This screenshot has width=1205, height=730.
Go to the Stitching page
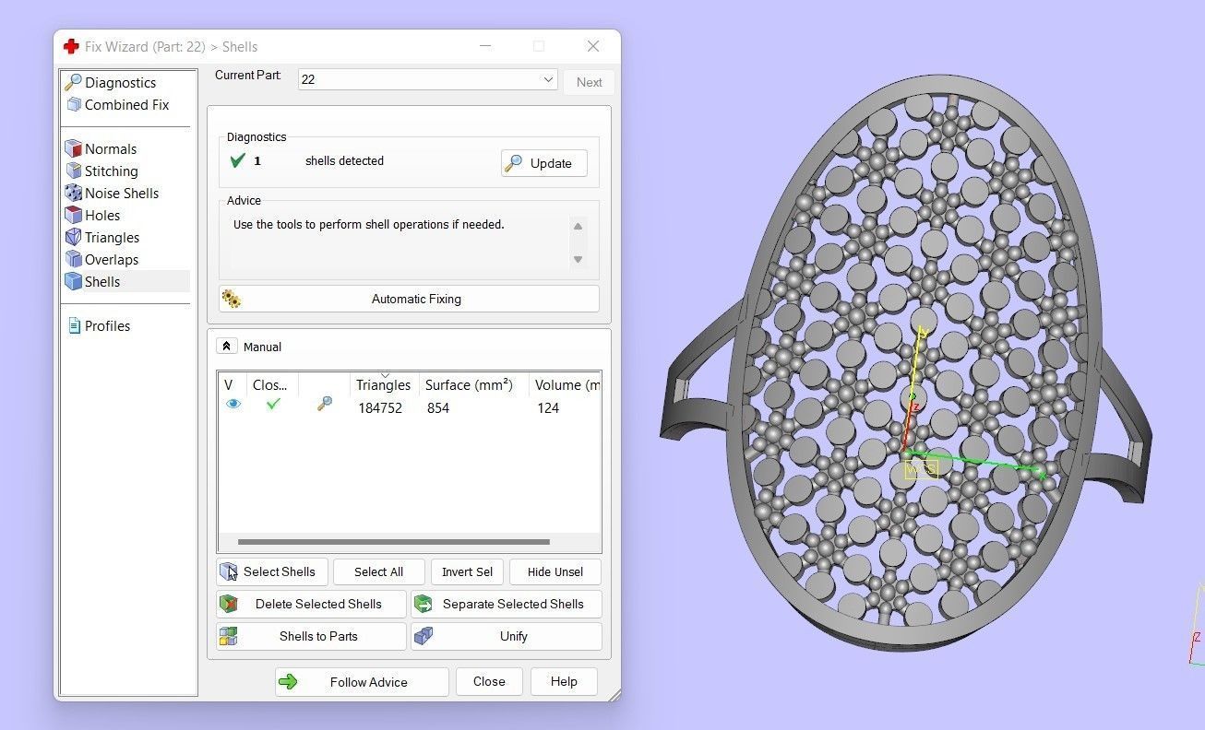pos(111,171)
